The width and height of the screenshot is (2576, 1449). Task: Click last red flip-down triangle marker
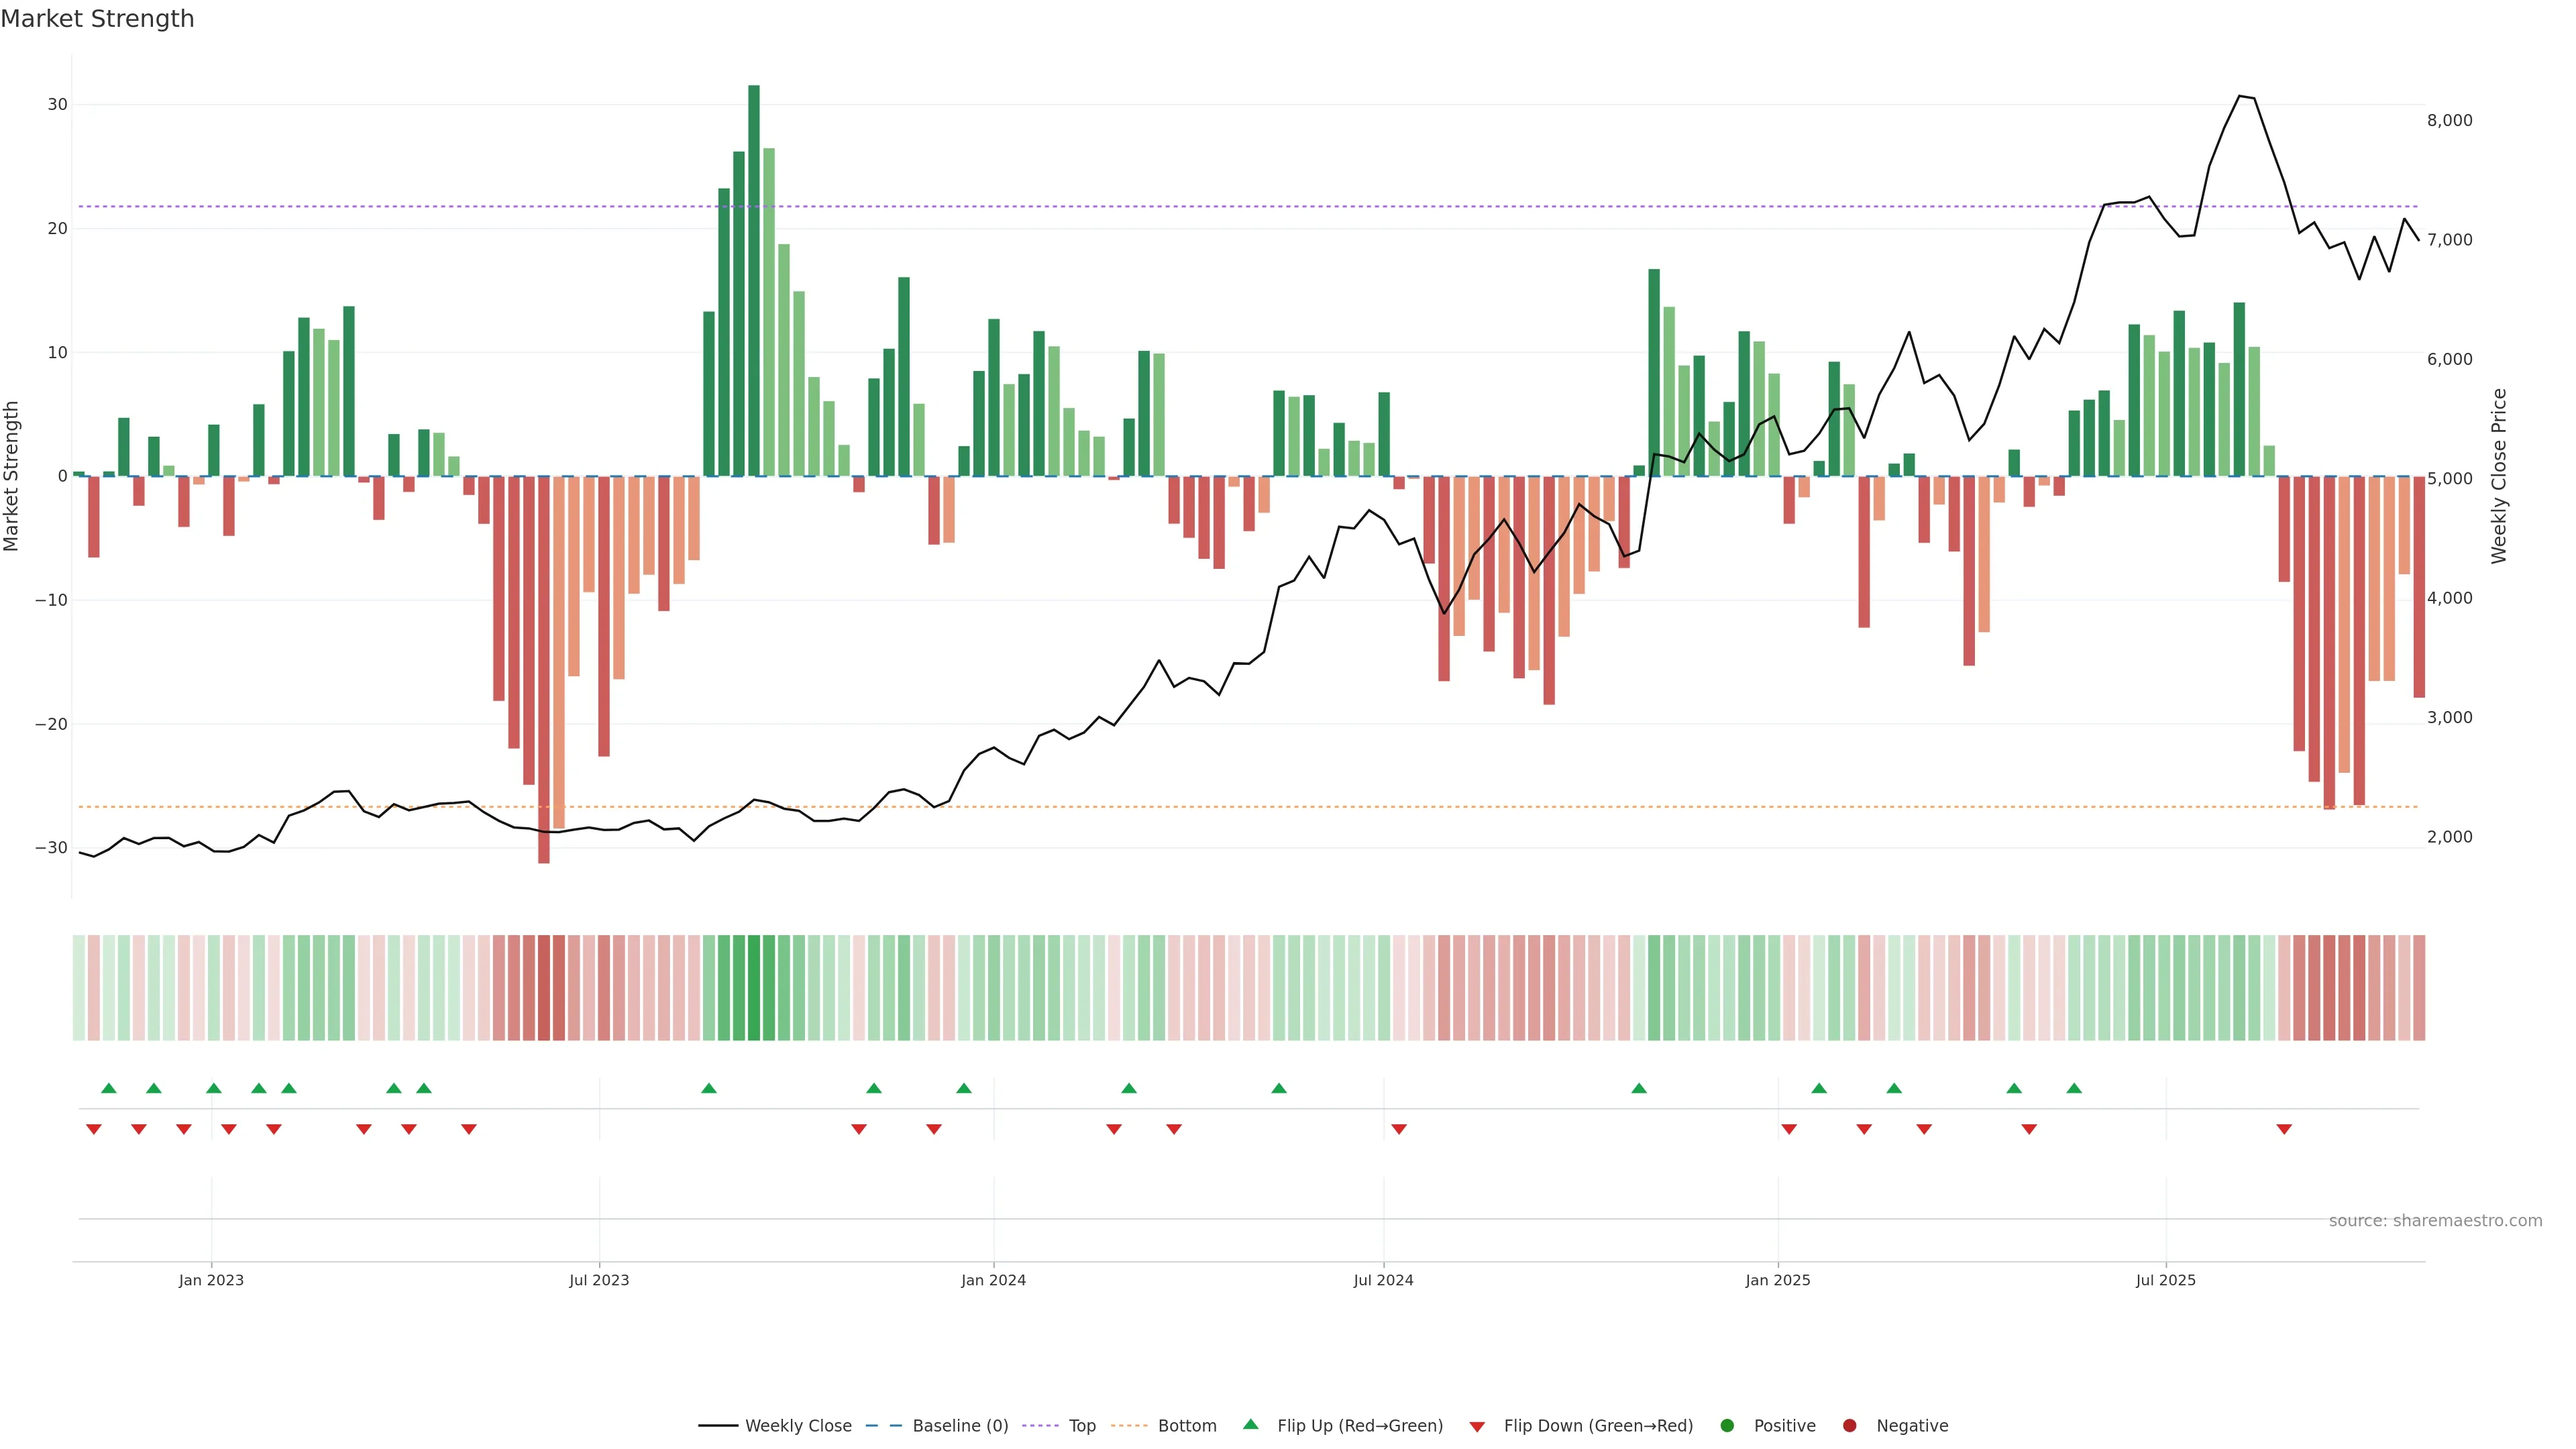[2284, 1129]
